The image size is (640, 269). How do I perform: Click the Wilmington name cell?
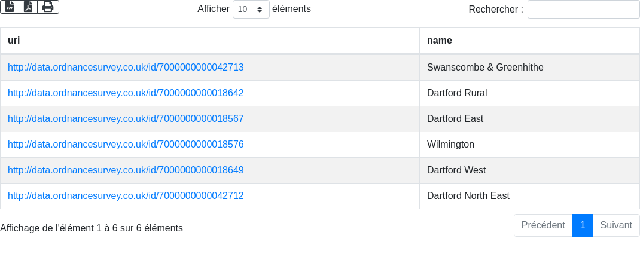450,145
